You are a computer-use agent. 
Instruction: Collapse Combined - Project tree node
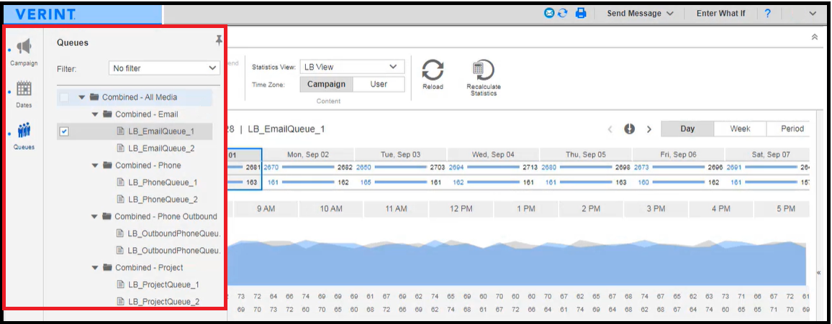pyautogui.click(x=95, y=267)
